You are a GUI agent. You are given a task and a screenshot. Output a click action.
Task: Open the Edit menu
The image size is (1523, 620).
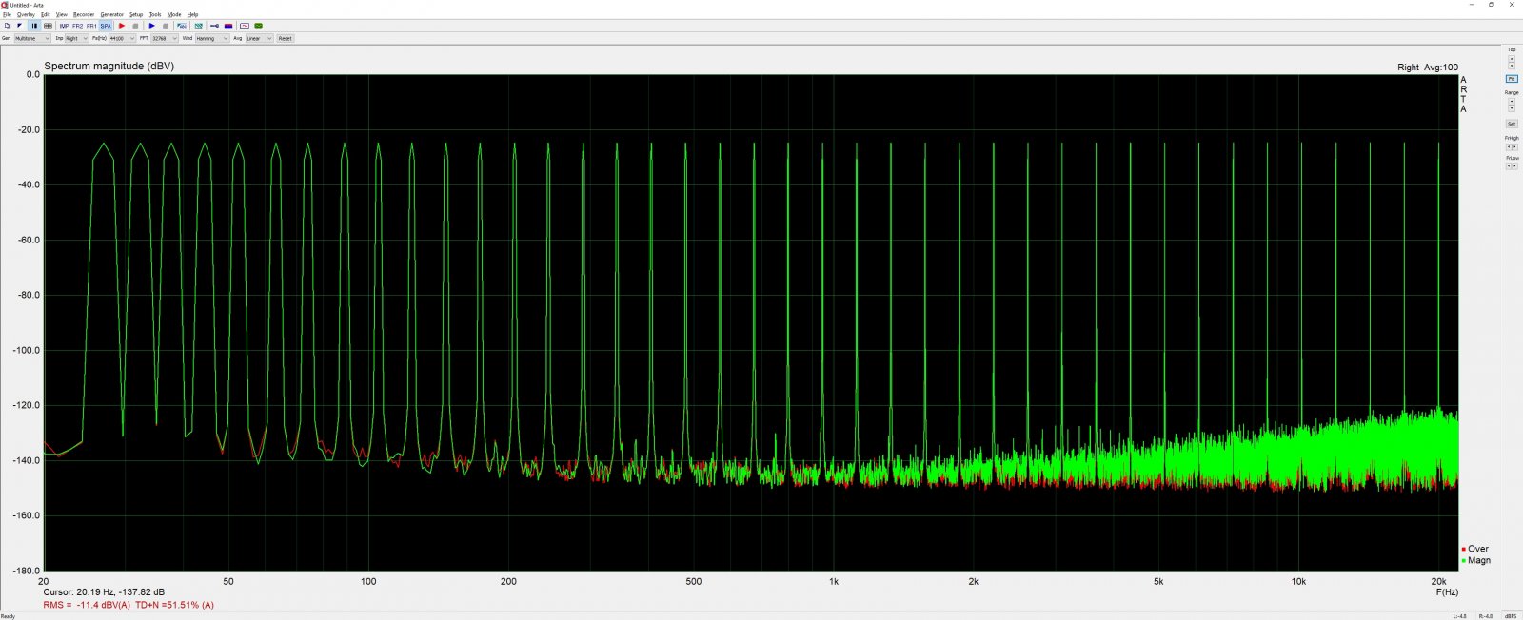[46, 14]
